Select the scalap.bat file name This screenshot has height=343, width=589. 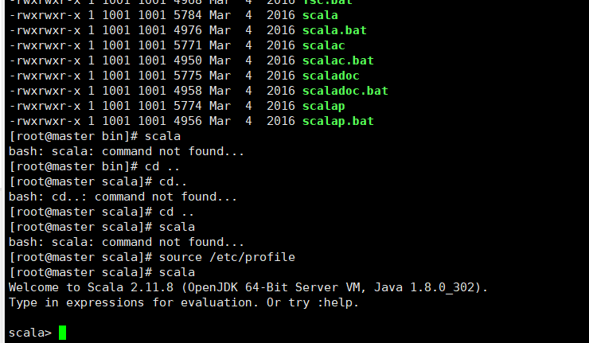click(x=338, y=121)
